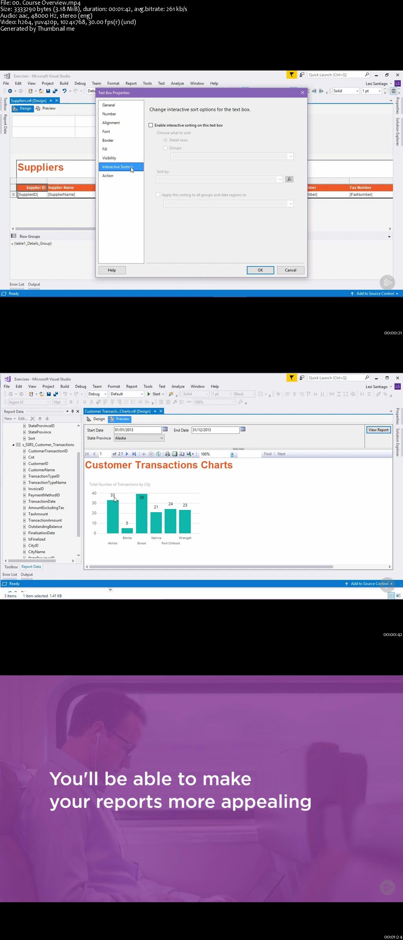Close the Report Data panel
The height and width of the screenshot is (940, 403).
point(78,411)
